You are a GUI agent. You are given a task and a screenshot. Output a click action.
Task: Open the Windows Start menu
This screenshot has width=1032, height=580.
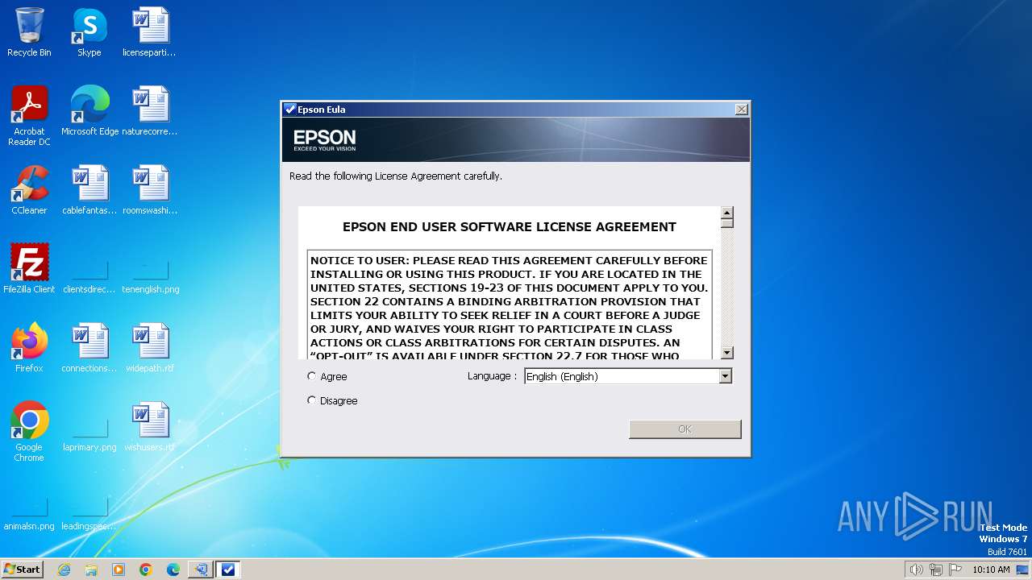(23, 570)
